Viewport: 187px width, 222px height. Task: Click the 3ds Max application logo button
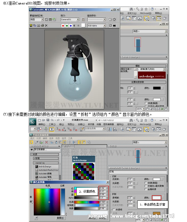coord(33,122)
